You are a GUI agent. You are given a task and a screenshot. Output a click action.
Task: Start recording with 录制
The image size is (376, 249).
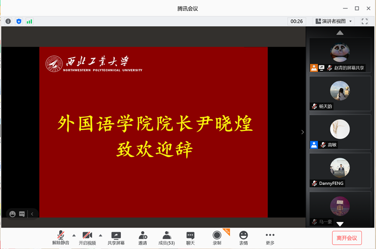point(217,238)
